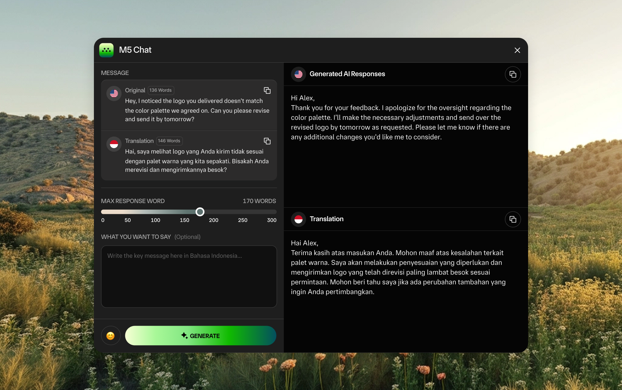Click the generated English response text
This screenshot has height=390, width=622.
(401, 118)
